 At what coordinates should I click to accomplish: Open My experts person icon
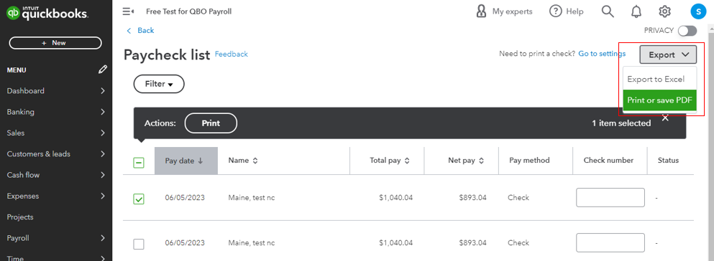[x=481, y=11]
